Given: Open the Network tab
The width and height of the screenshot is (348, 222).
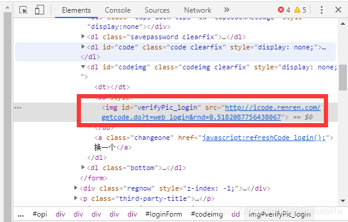Looking at the screenshot, I should click(x=198, y=10).
